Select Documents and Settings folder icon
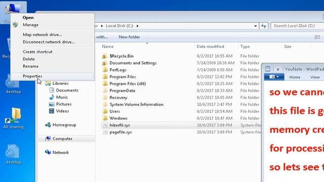The height and width of the screenshot is (182, 324). coord(105,63)
